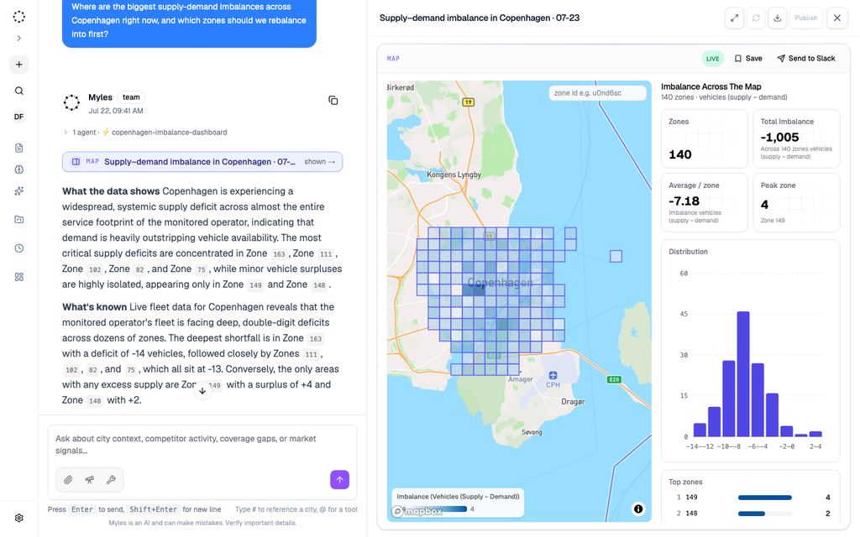
Task: Click the MAP label in panel header
Action: (393, 59)
